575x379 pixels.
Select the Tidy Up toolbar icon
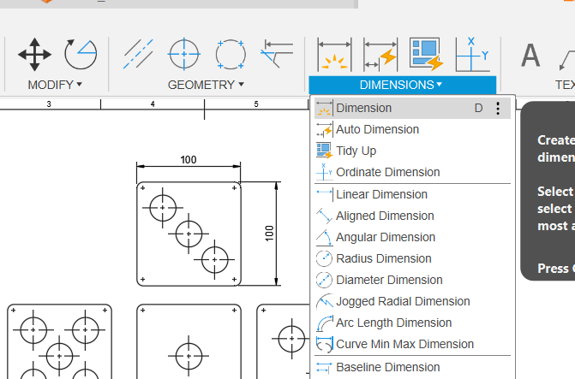click(426, 54)
